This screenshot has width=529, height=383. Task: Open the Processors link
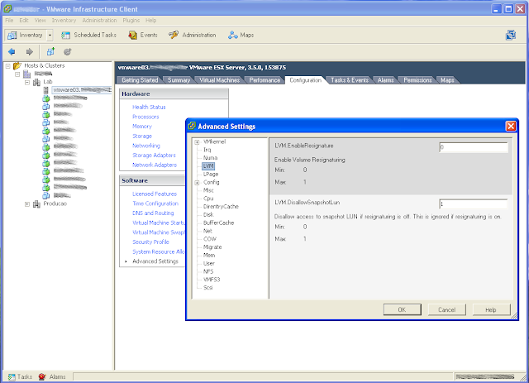point(145,117)
